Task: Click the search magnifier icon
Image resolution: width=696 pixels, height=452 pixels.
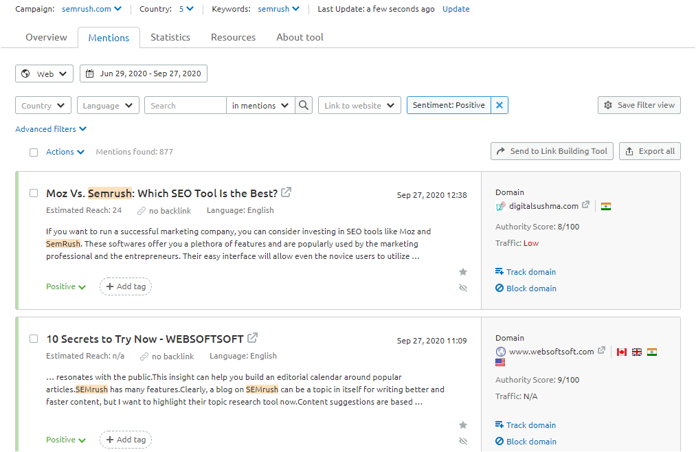Action: 304,105
